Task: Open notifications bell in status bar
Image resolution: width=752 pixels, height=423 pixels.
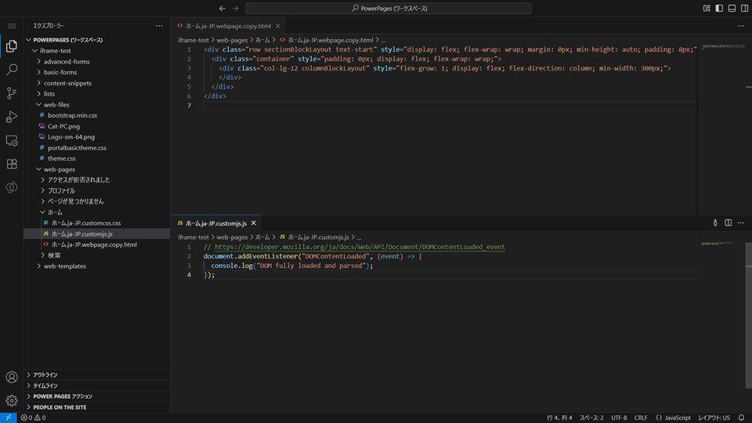Action: 742,418
